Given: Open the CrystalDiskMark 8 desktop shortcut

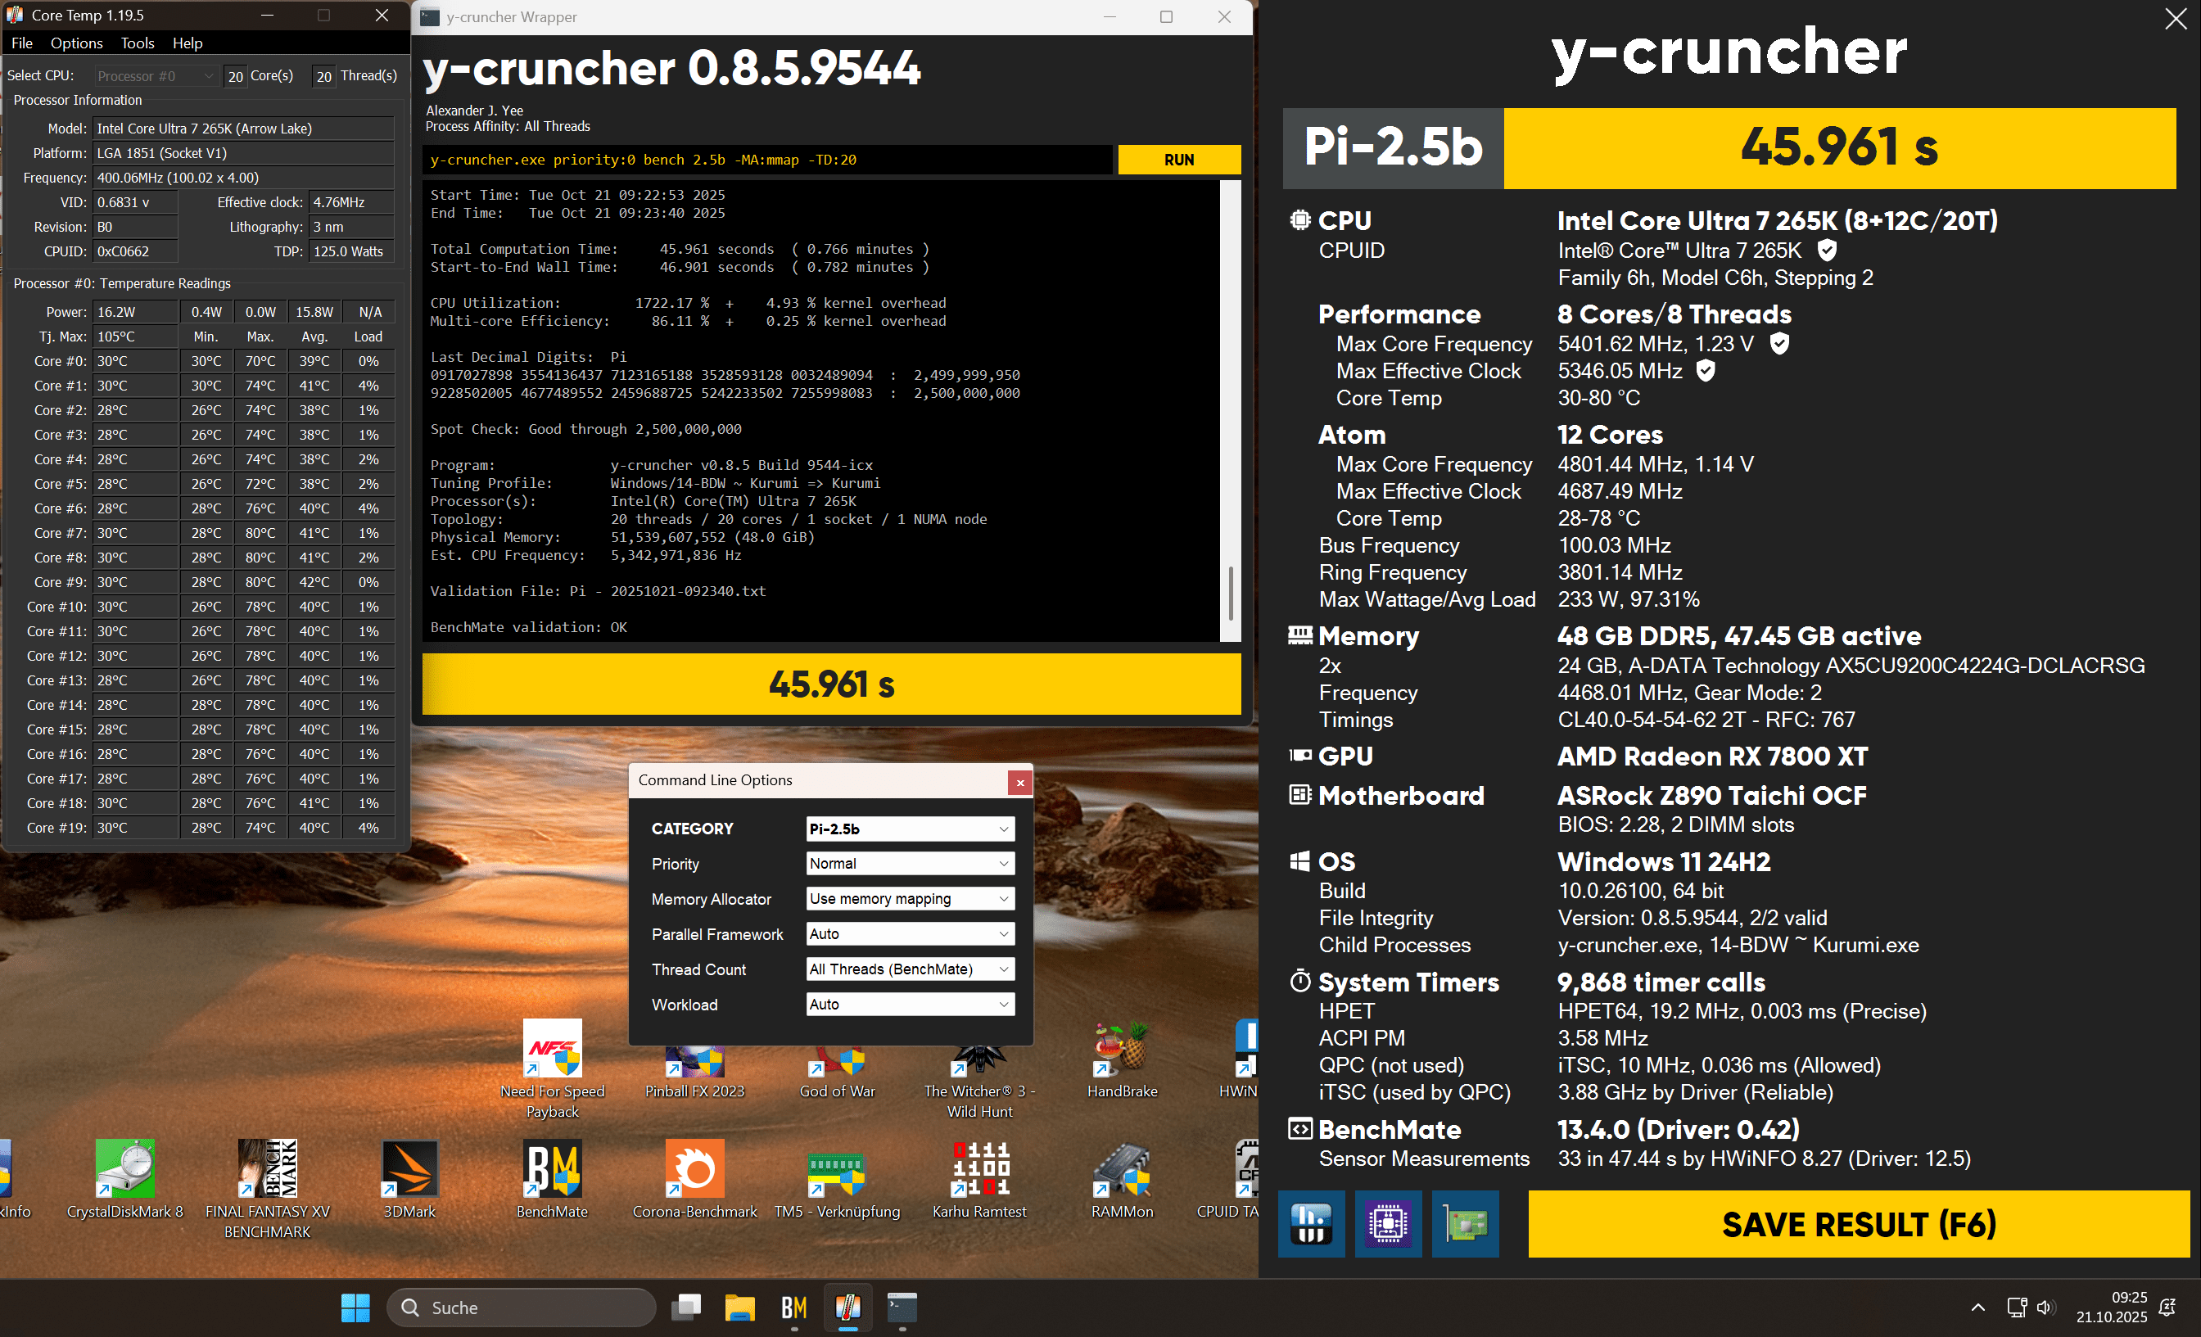Looking at the screenshot, I should coord(125,1170).
